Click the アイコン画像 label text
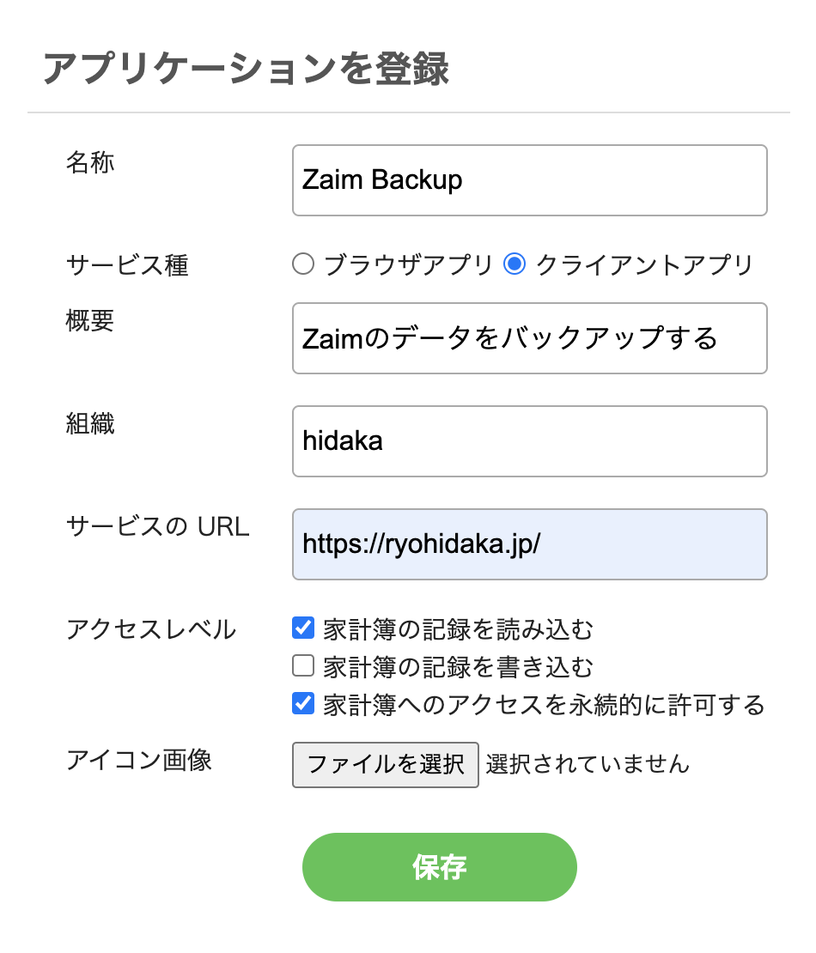 coord(139,760)
